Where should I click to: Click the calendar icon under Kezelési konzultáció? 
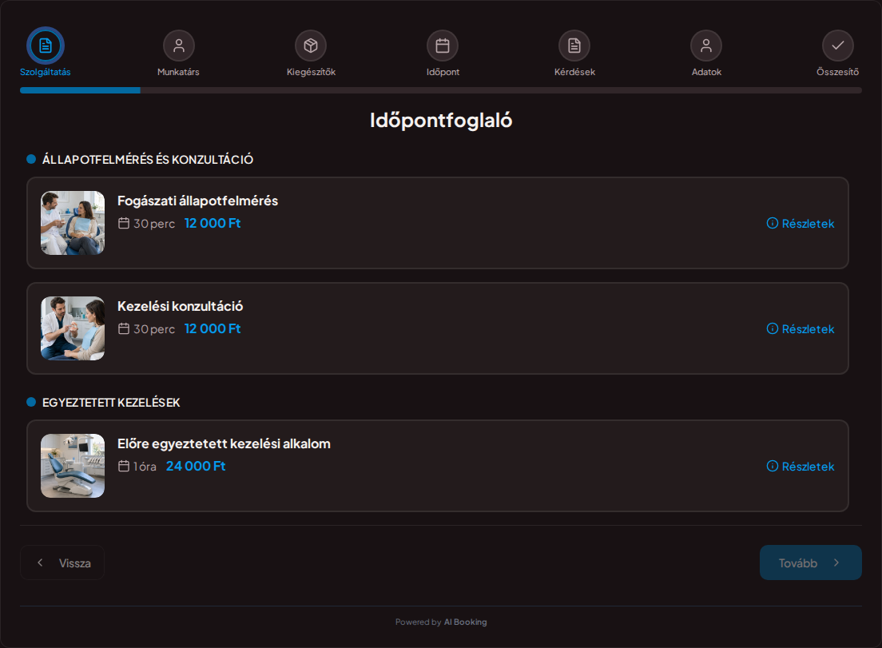(x=124, y=328)
